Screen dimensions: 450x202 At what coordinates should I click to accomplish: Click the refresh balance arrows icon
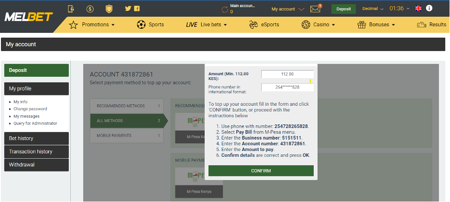click(225, 9)
